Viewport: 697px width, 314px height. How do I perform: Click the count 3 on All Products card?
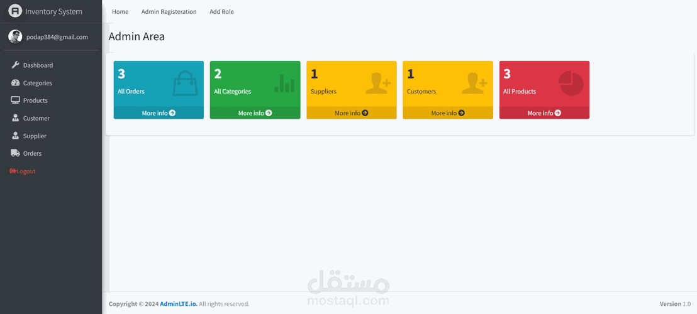coord(507,73)
